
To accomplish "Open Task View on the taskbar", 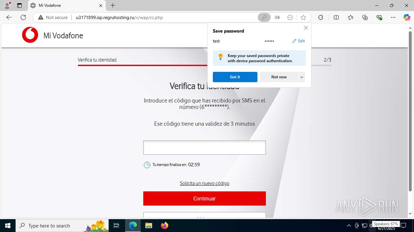I will [x=116, y=226].
